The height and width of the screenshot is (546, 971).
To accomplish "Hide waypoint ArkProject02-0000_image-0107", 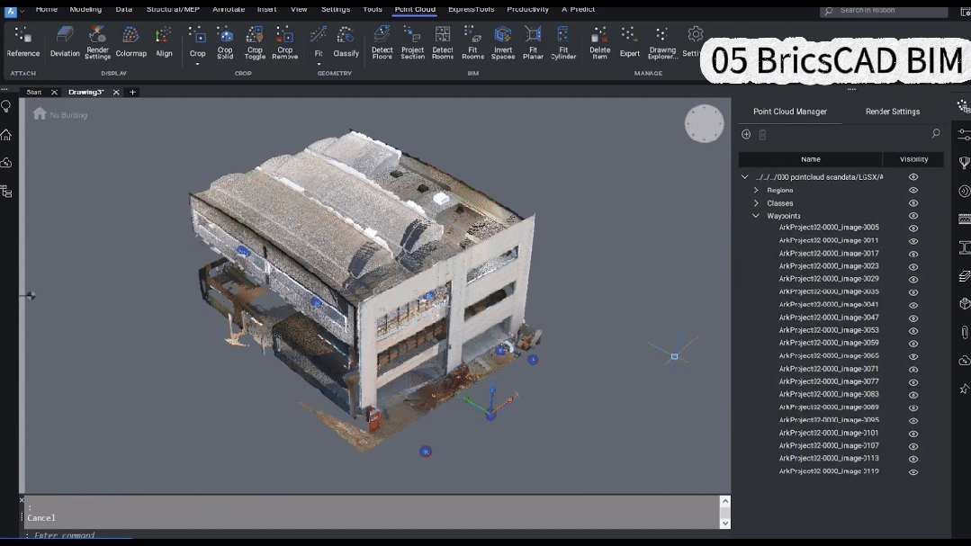I will (913, 446).
